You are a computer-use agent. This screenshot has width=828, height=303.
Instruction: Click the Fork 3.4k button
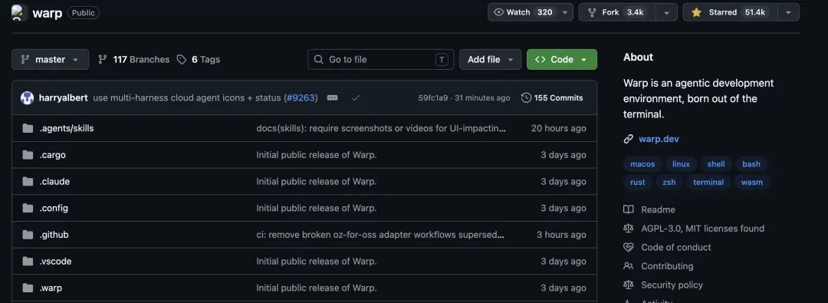(x=617, y=12)
